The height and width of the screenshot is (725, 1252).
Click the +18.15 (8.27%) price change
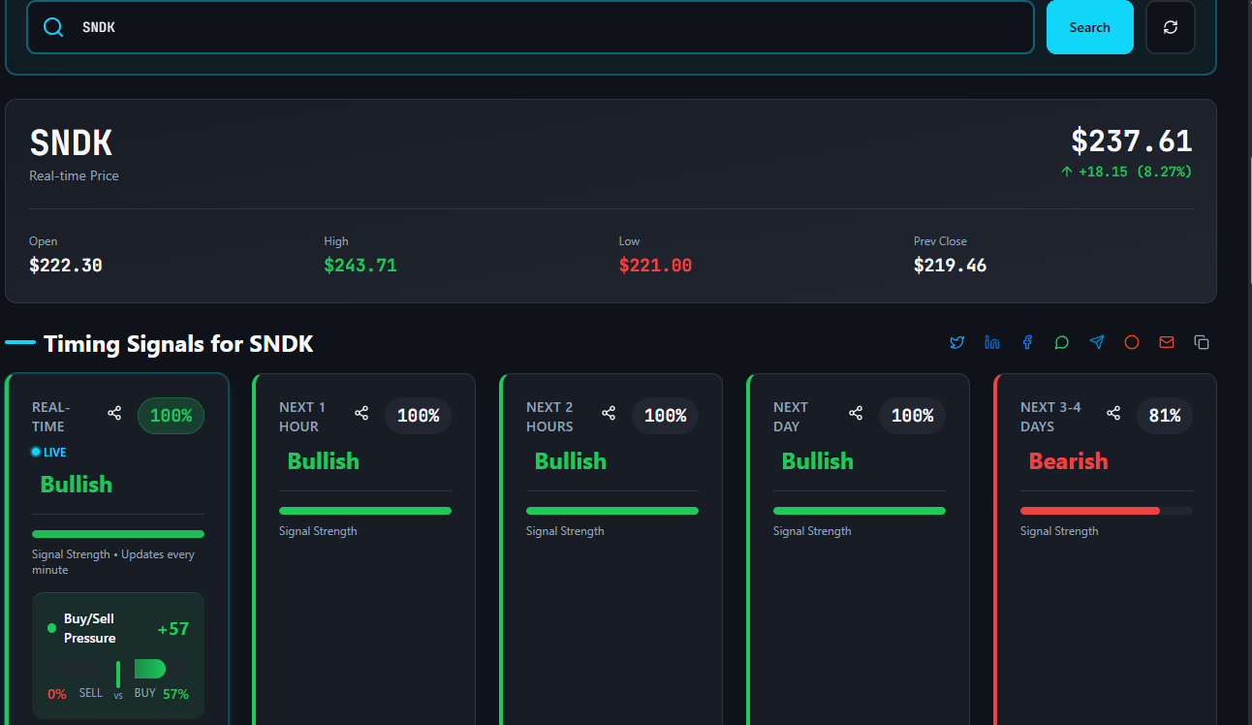coord(1126,172)
